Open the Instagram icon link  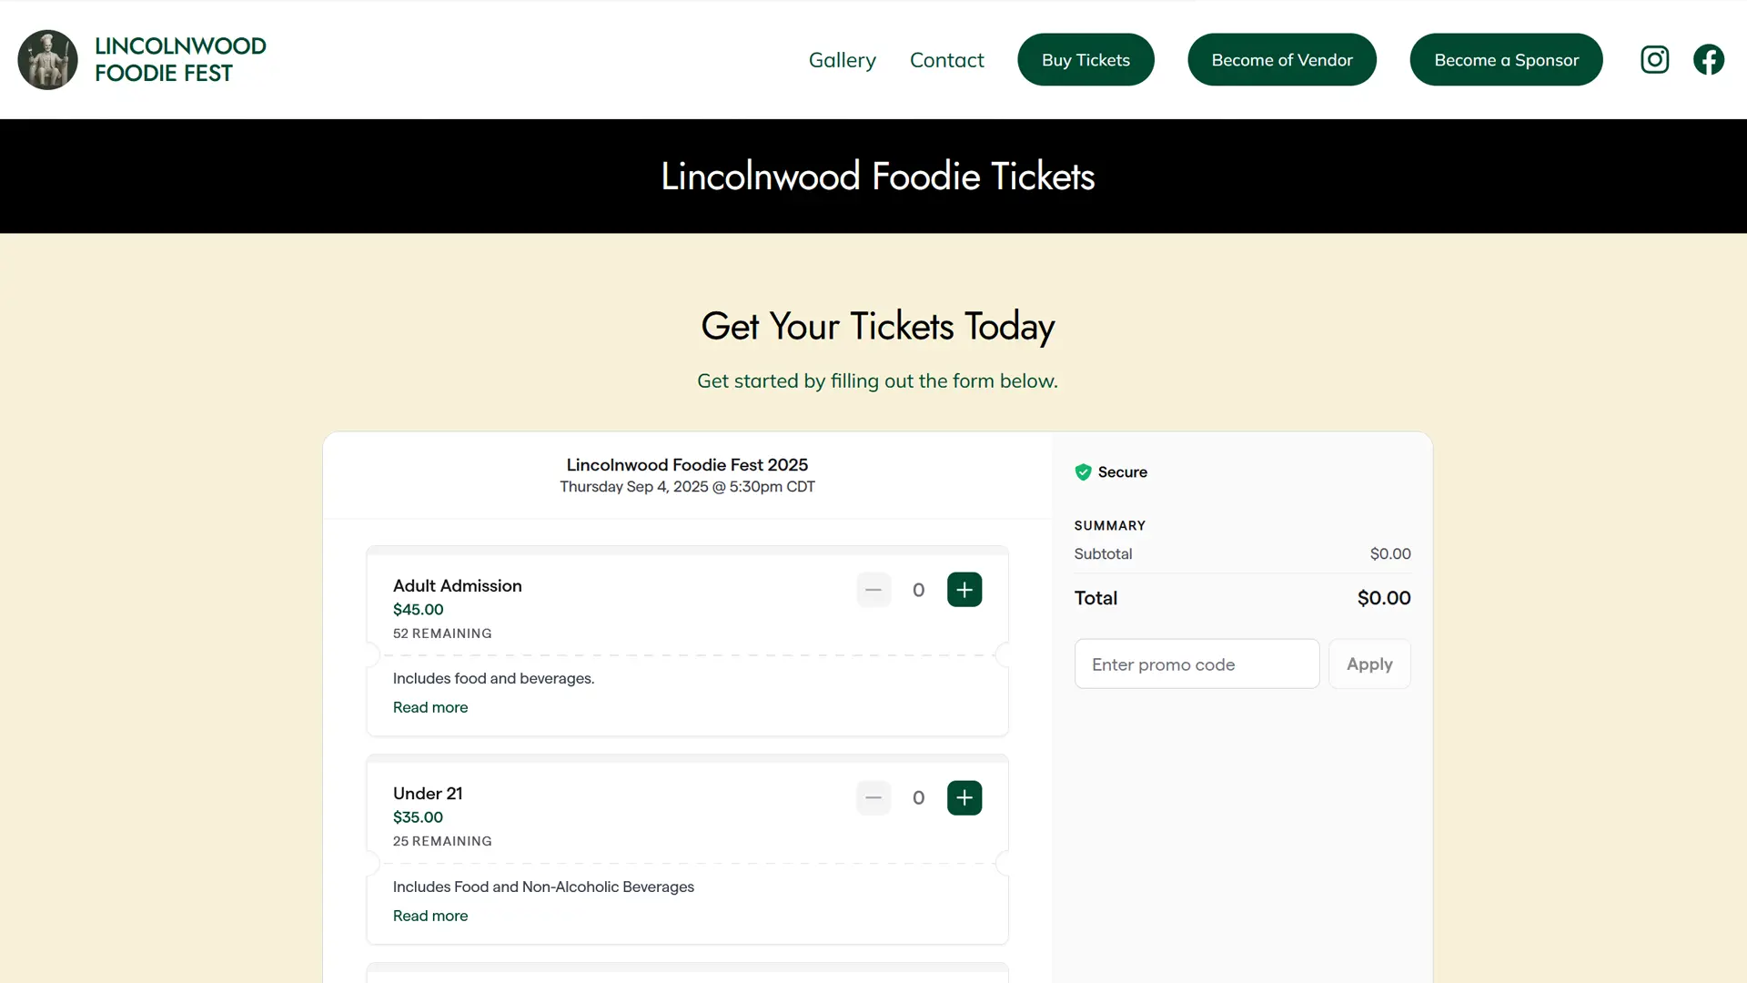point(1654,60)
